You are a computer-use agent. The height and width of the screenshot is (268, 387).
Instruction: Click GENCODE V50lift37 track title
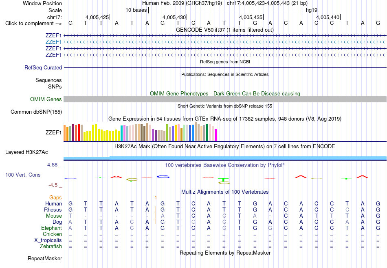point(225,30)
